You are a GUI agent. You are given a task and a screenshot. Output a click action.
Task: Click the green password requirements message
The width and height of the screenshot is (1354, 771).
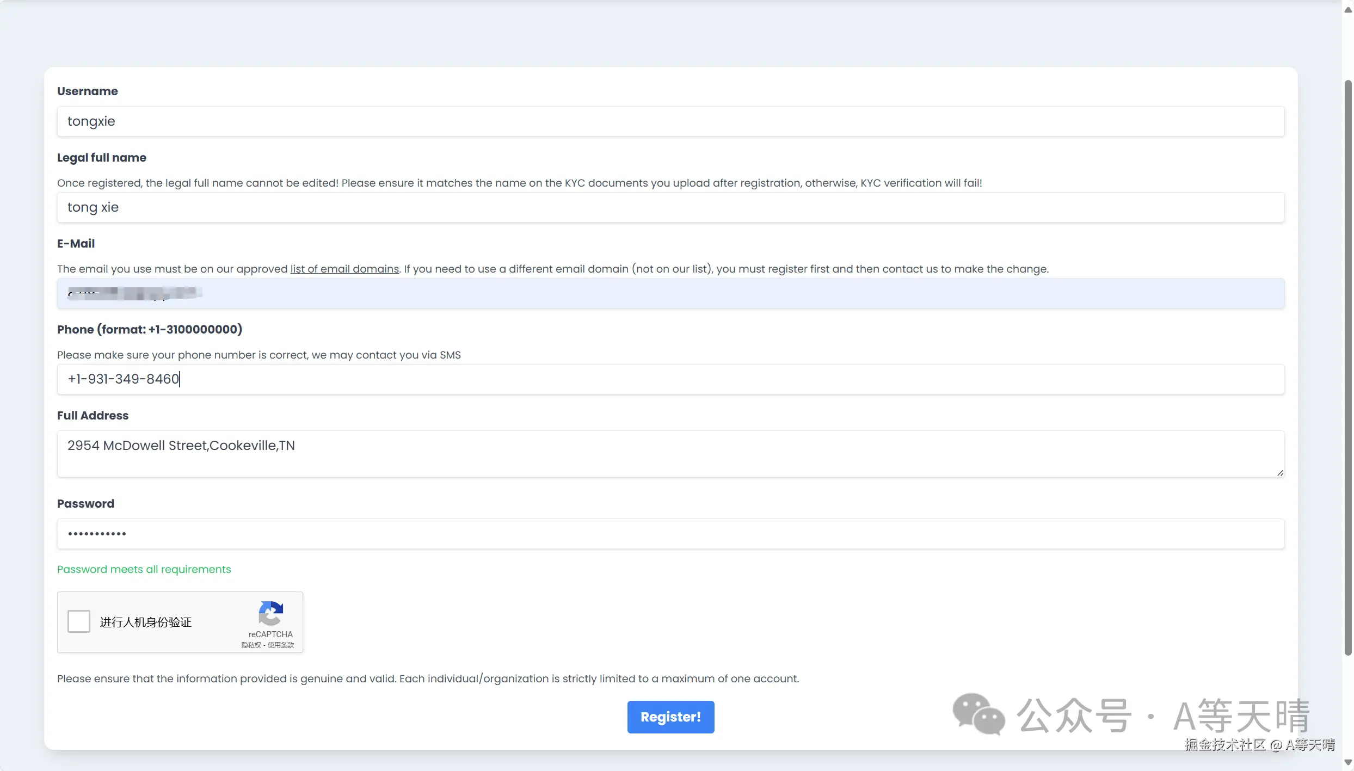click(x=144, y=569)
